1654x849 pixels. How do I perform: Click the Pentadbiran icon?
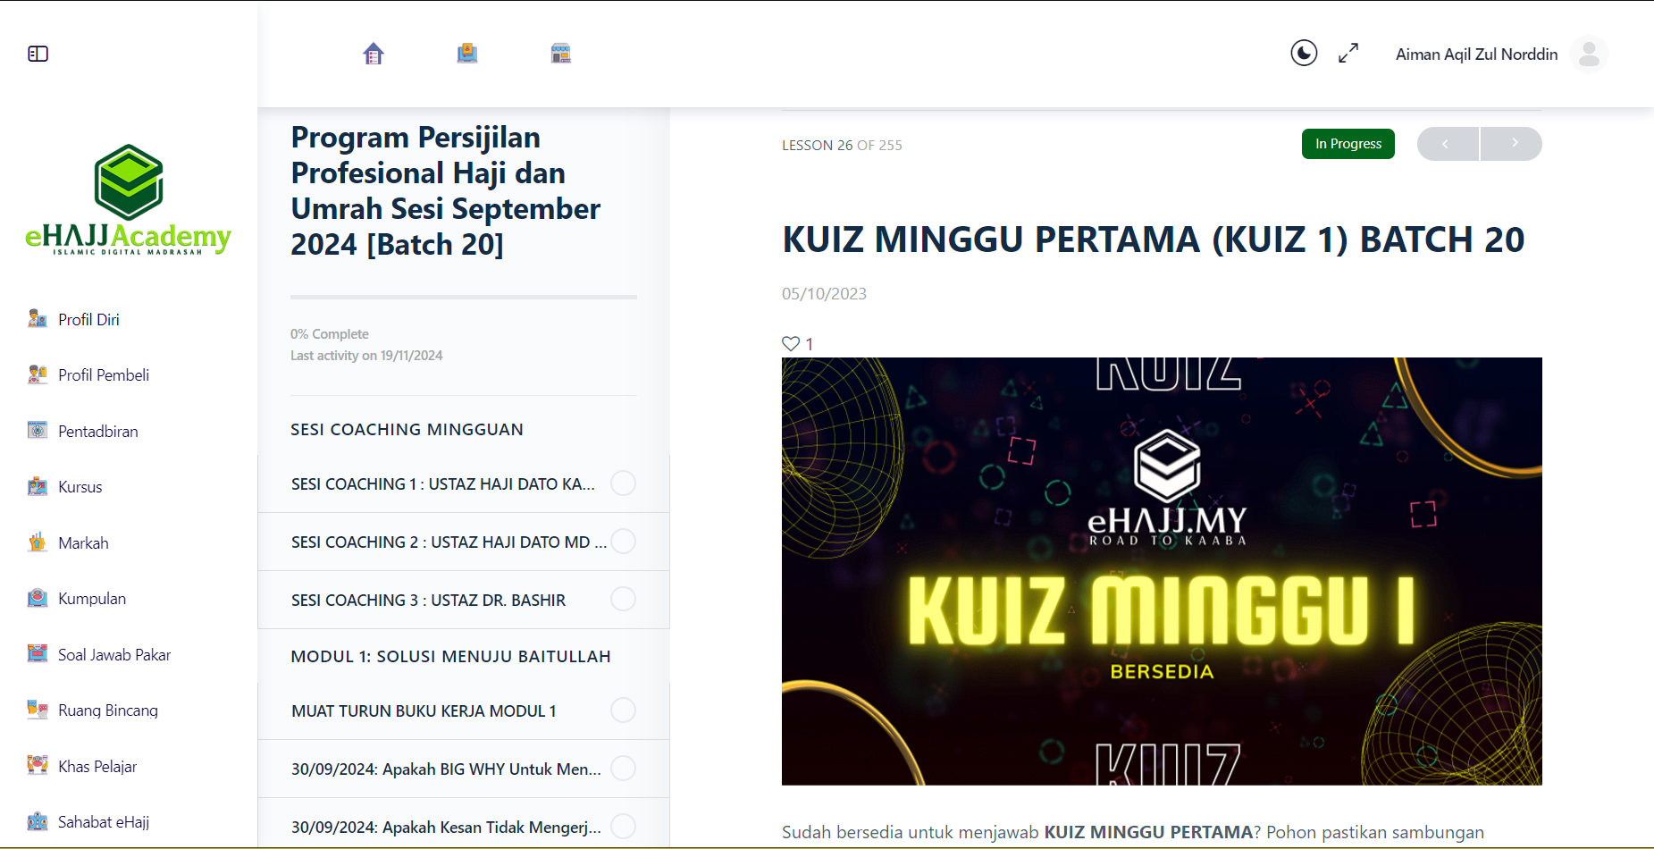[38, 431]
